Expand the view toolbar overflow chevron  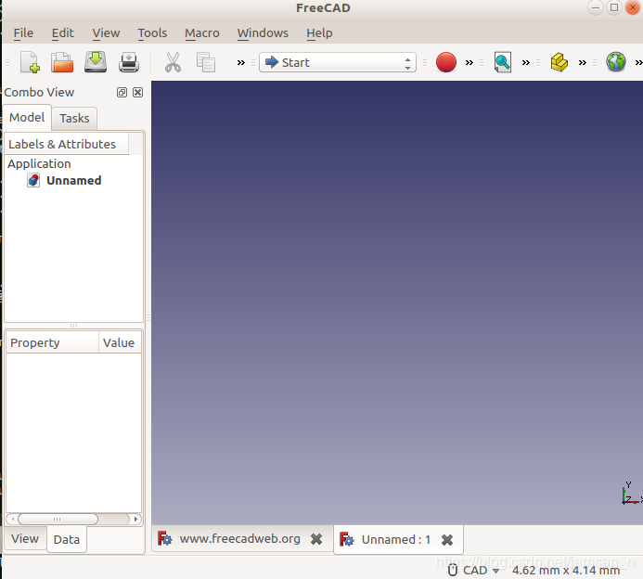click(526, 63)
